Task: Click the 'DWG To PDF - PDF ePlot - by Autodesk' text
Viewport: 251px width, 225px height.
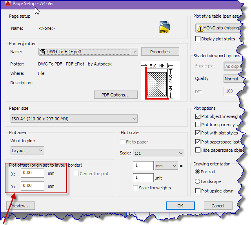Action: tap(75, 64)
